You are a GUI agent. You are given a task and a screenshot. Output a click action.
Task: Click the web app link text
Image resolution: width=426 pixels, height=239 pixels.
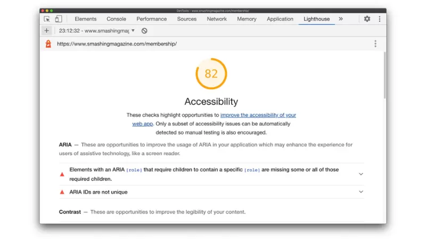click(x=143, y=124)
